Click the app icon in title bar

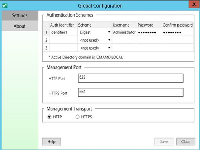click(x=5, y=5)
